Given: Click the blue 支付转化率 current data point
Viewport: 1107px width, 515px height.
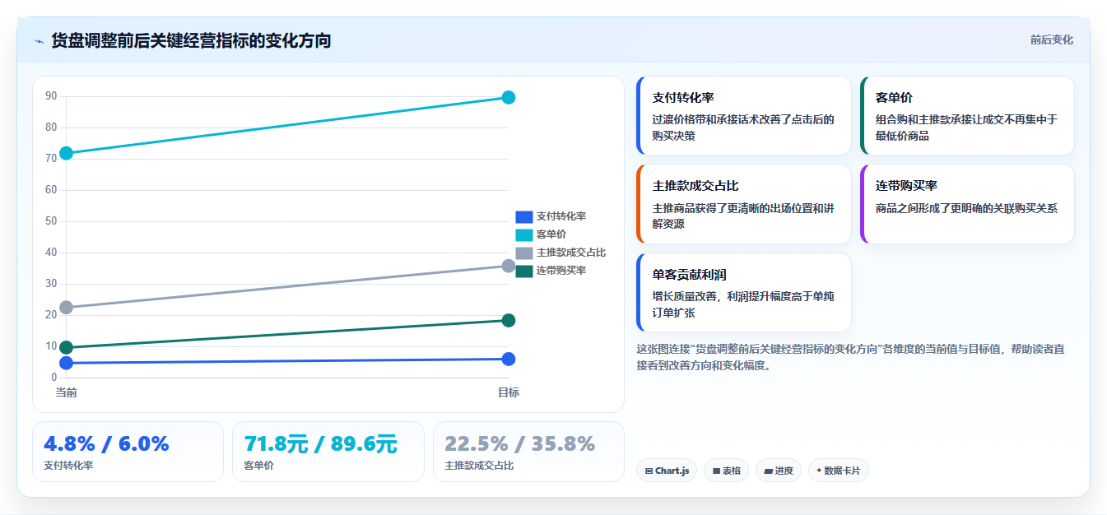Looking at the screenshot, I should [67, 363].
